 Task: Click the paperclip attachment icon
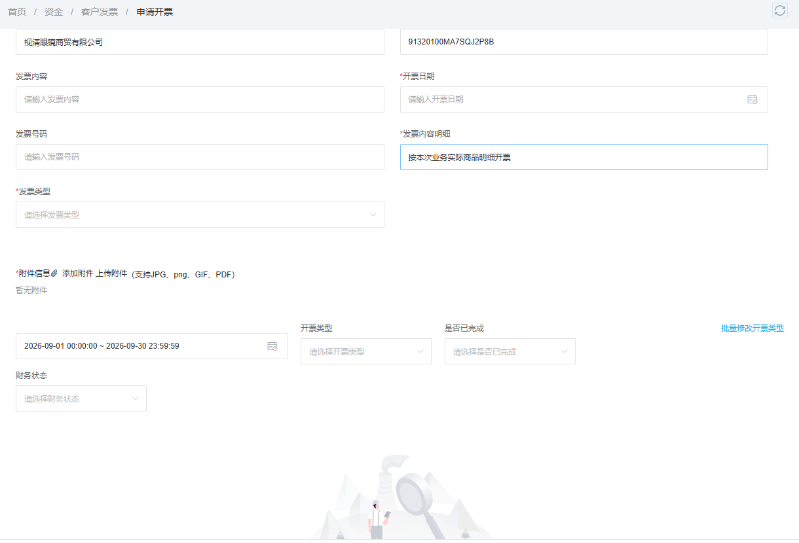pos(54,273)
